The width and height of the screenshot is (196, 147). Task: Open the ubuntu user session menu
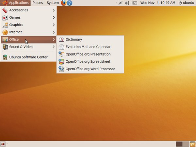186,3
